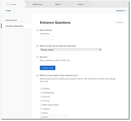Click the step 1 circle number

8,4
